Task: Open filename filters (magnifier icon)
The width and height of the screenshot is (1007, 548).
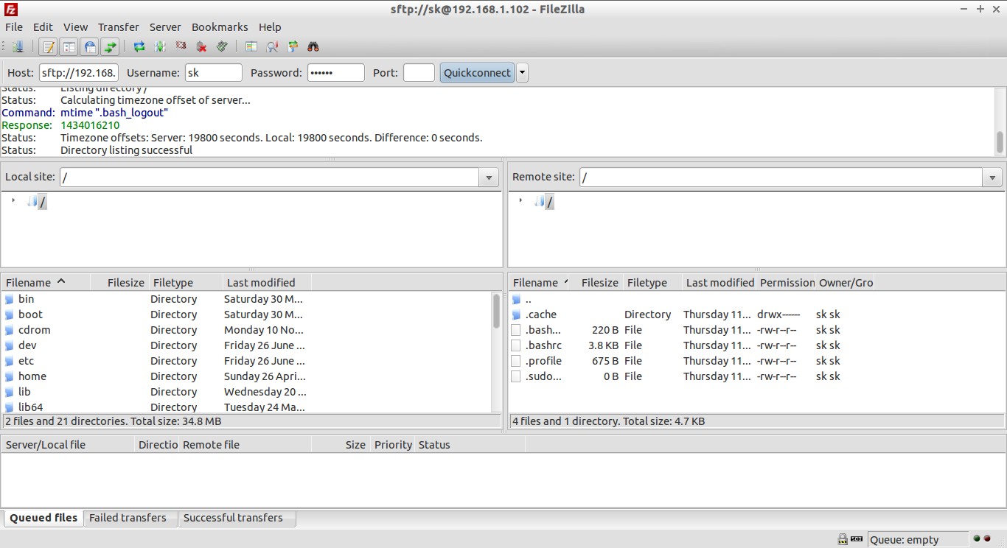Action: click(x=272, y=46)
